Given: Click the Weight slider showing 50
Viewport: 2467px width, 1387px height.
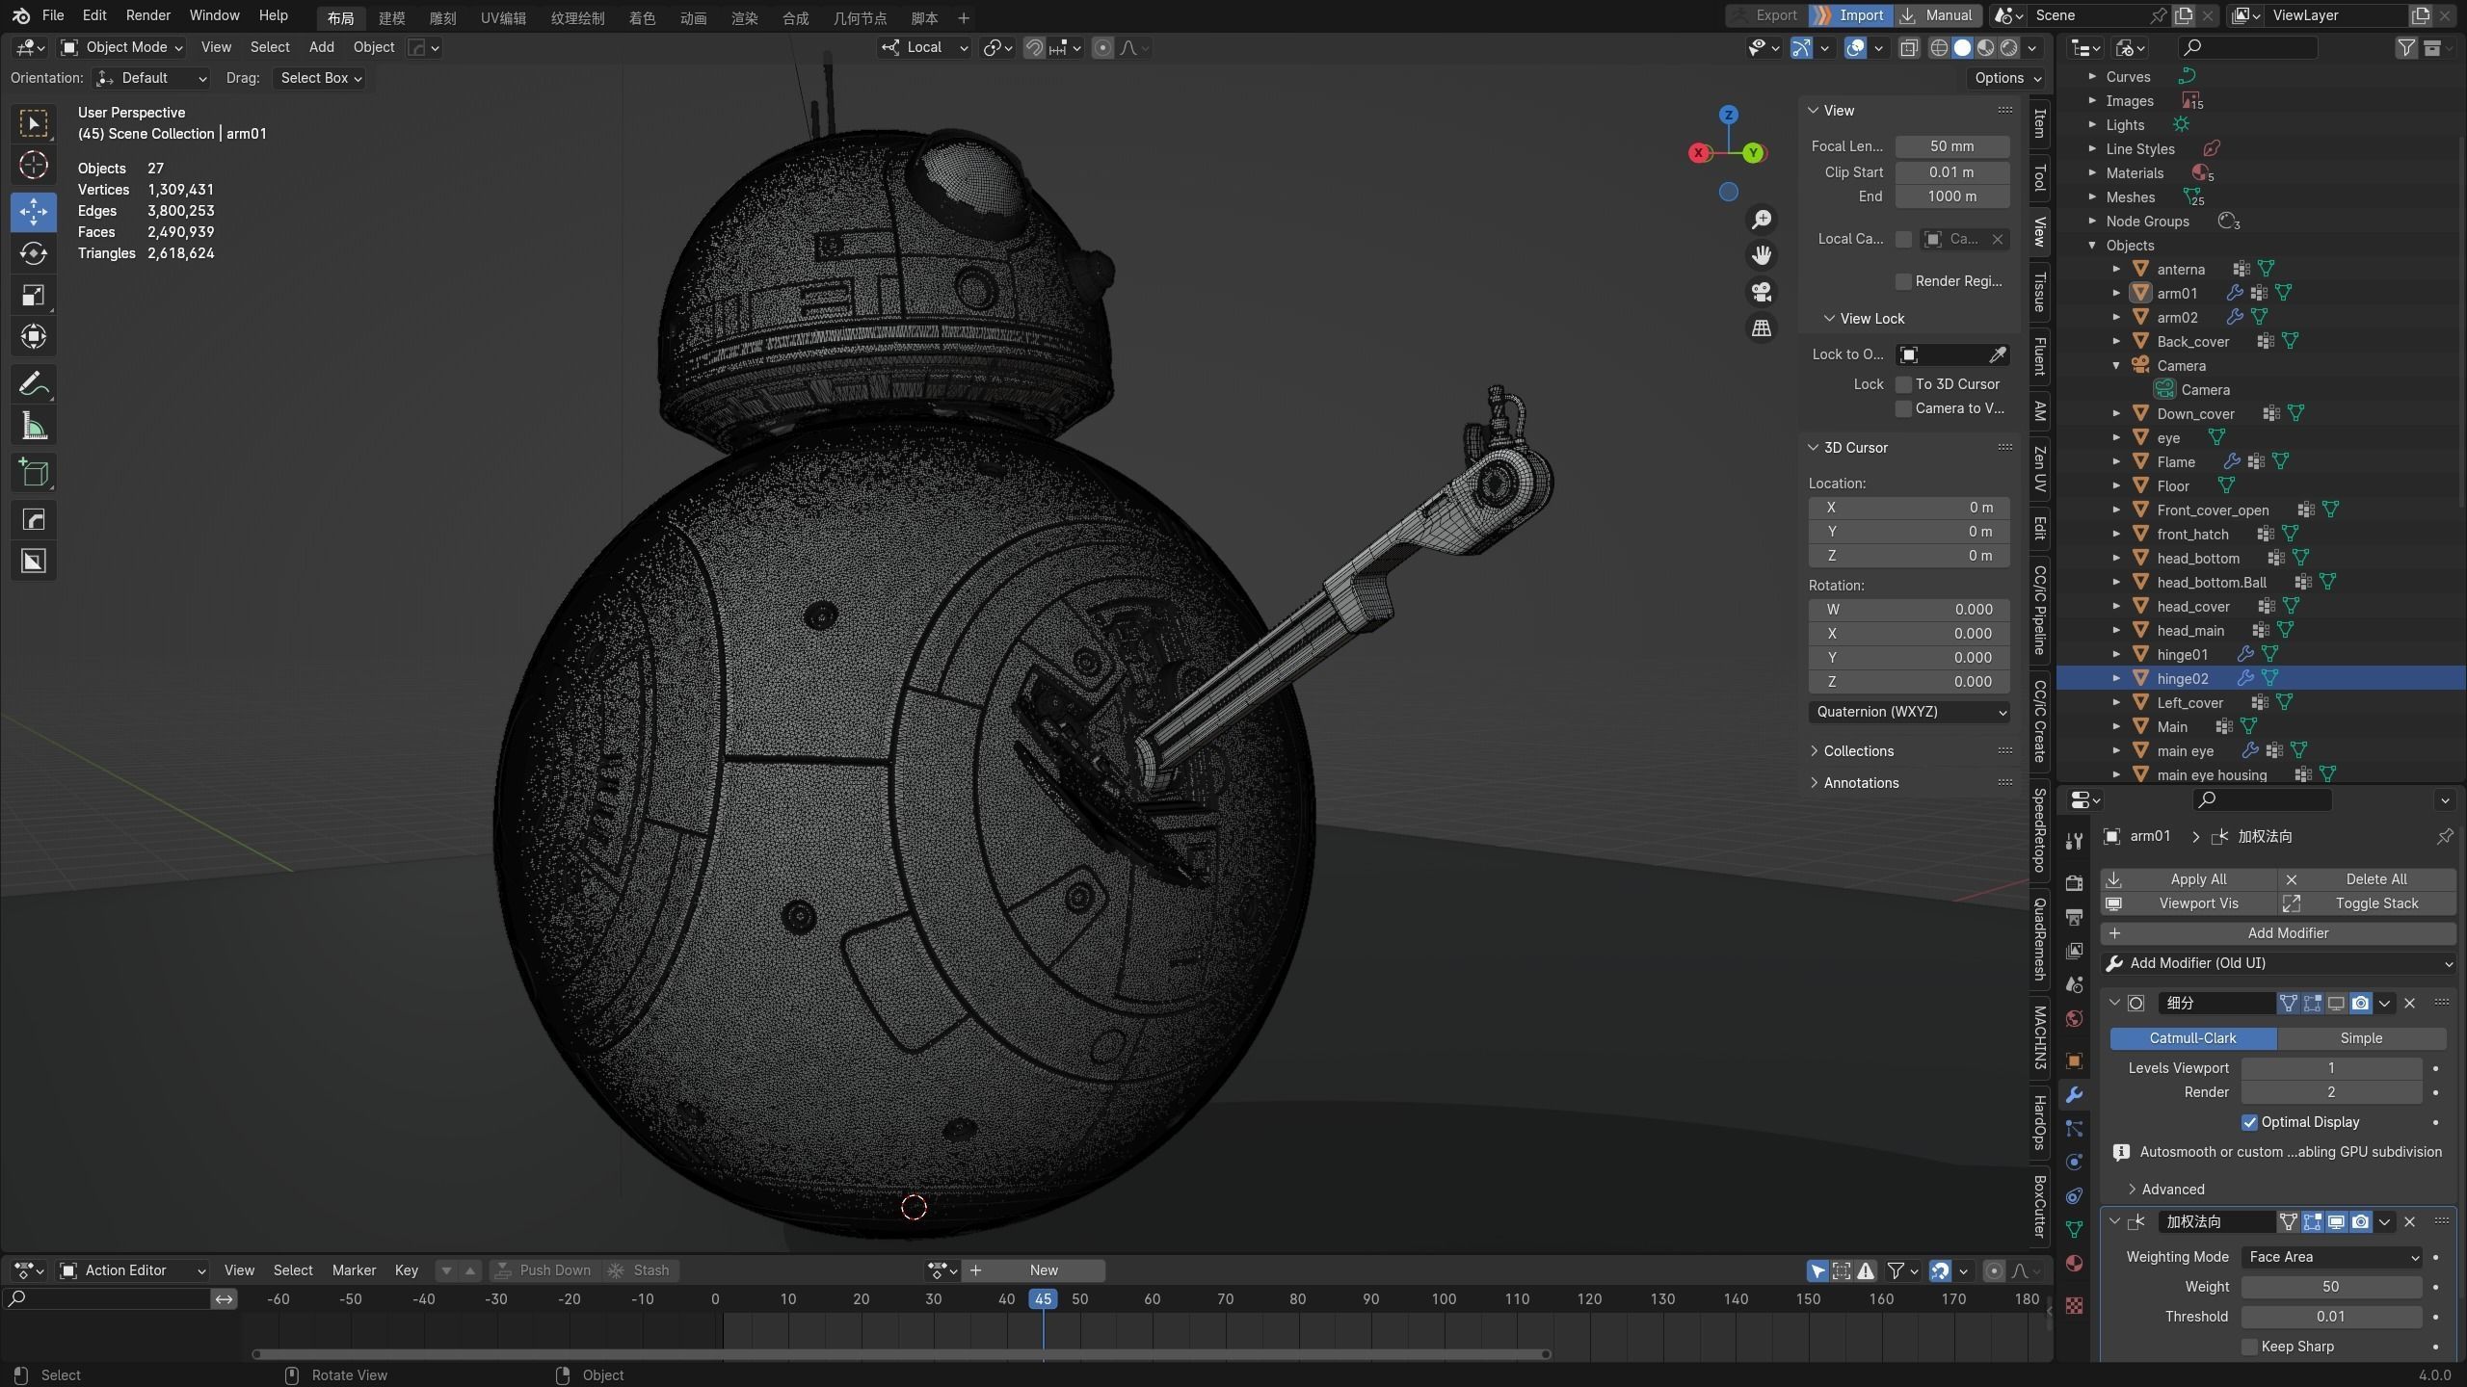Looking at the screenshot, I should [2331, 1287].
